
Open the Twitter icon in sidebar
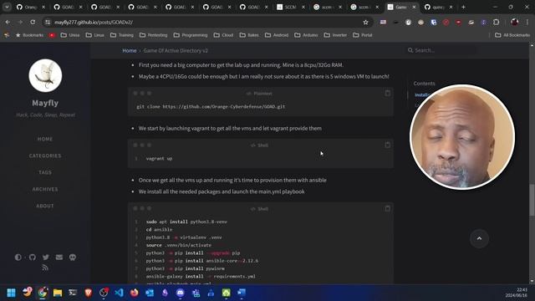46,258
